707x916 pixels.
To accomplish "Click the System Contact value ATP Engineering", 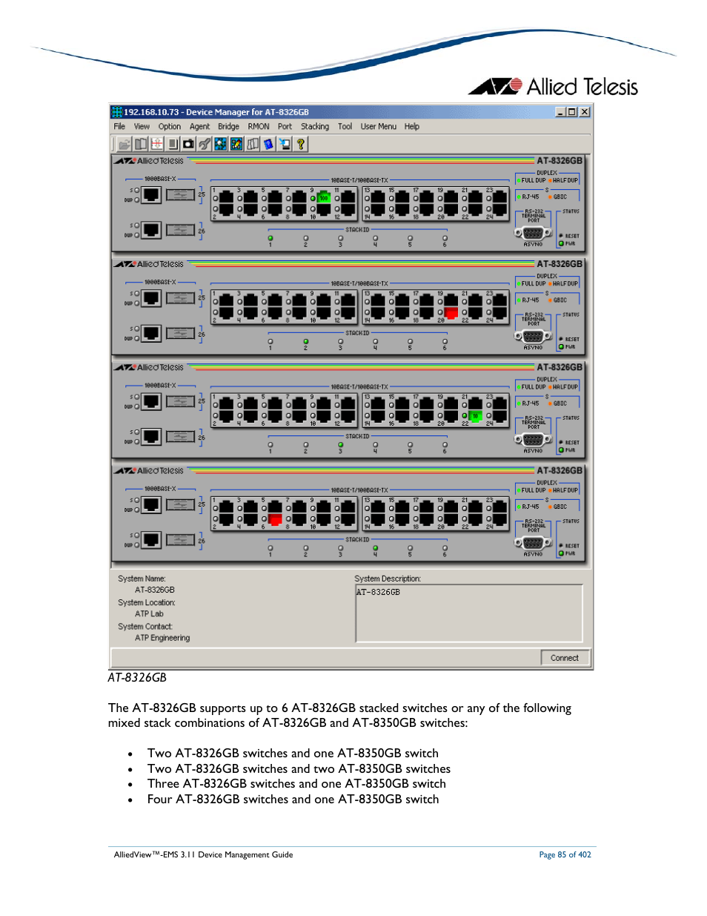I will click(x=162, y=638).
